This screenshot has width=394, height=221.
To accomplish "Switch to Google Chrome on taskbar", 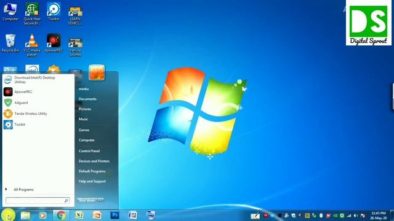I will (x=61, y=215).
